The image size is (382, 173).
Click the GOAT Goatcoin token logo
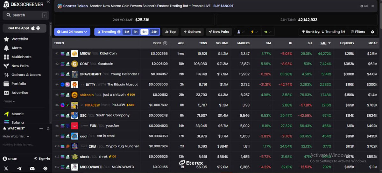point(74,64)
